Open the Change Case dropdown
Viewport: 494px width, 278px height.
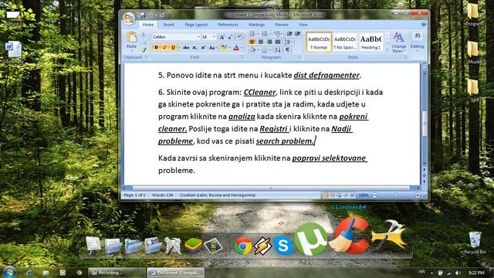click(212, 48)
